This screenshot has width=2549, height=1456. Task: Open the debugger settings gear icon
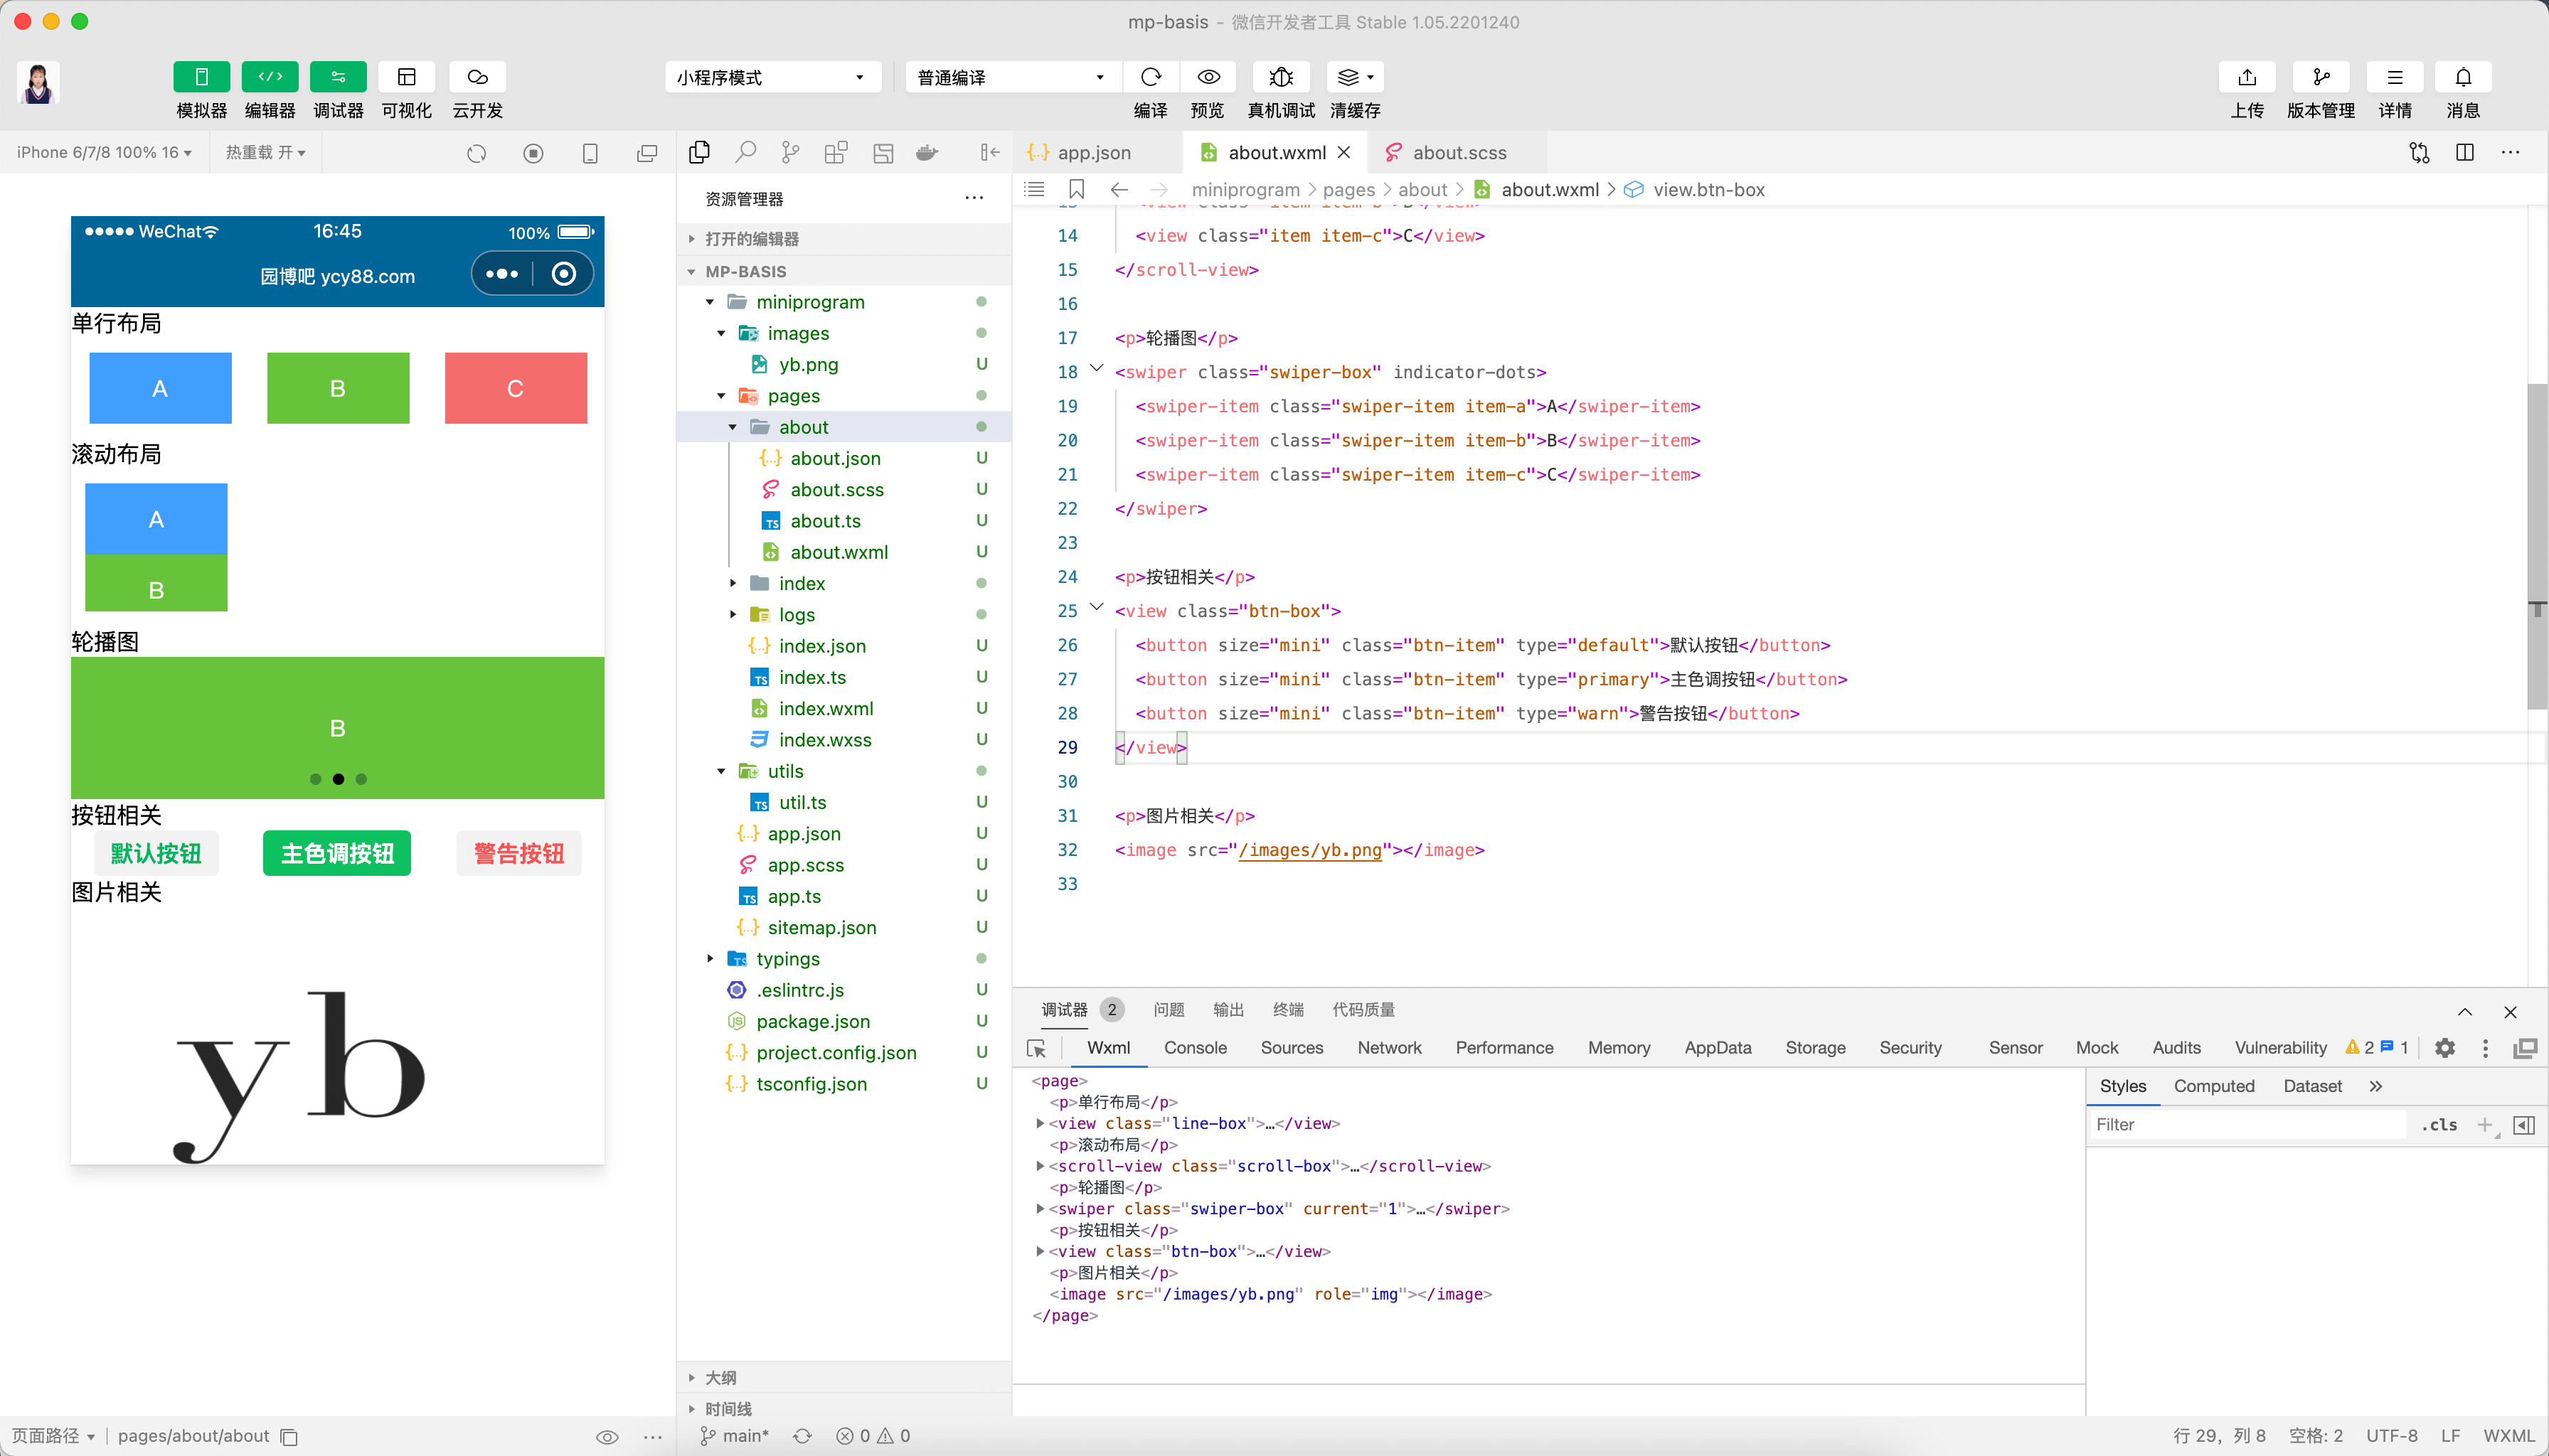pyautogui.click(x=2445, y=1048)
